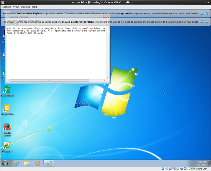The height and width of the screenshot is (171, 211).
Task: Click the Notepad horizontal scrollbar thumb
Action: pyautogui.click(x=49, y=81)
